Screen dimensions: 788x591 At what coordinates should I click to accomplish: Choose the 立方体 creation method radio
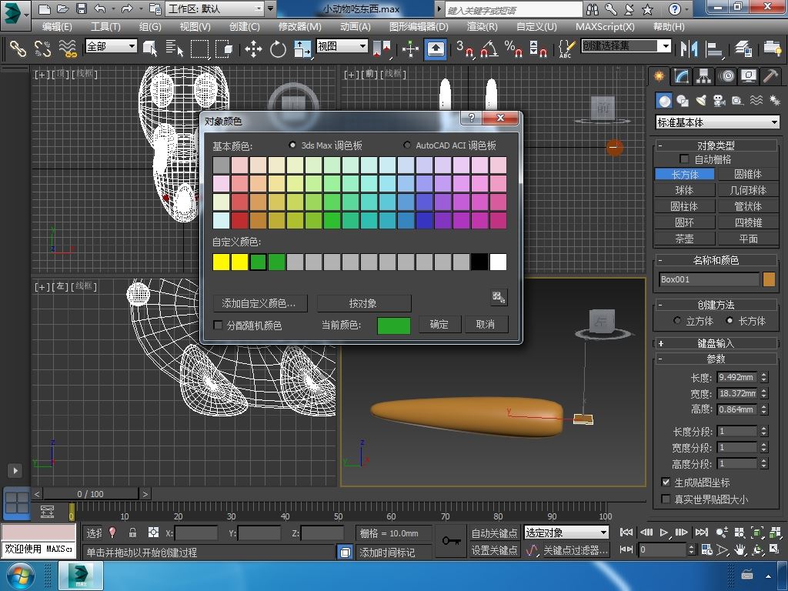click(677, 321)
